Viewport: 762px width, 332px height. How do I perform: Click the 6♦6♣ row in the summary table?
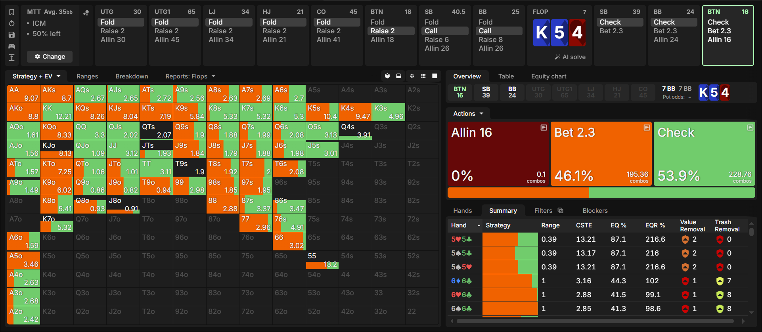(x=598, y=281)
